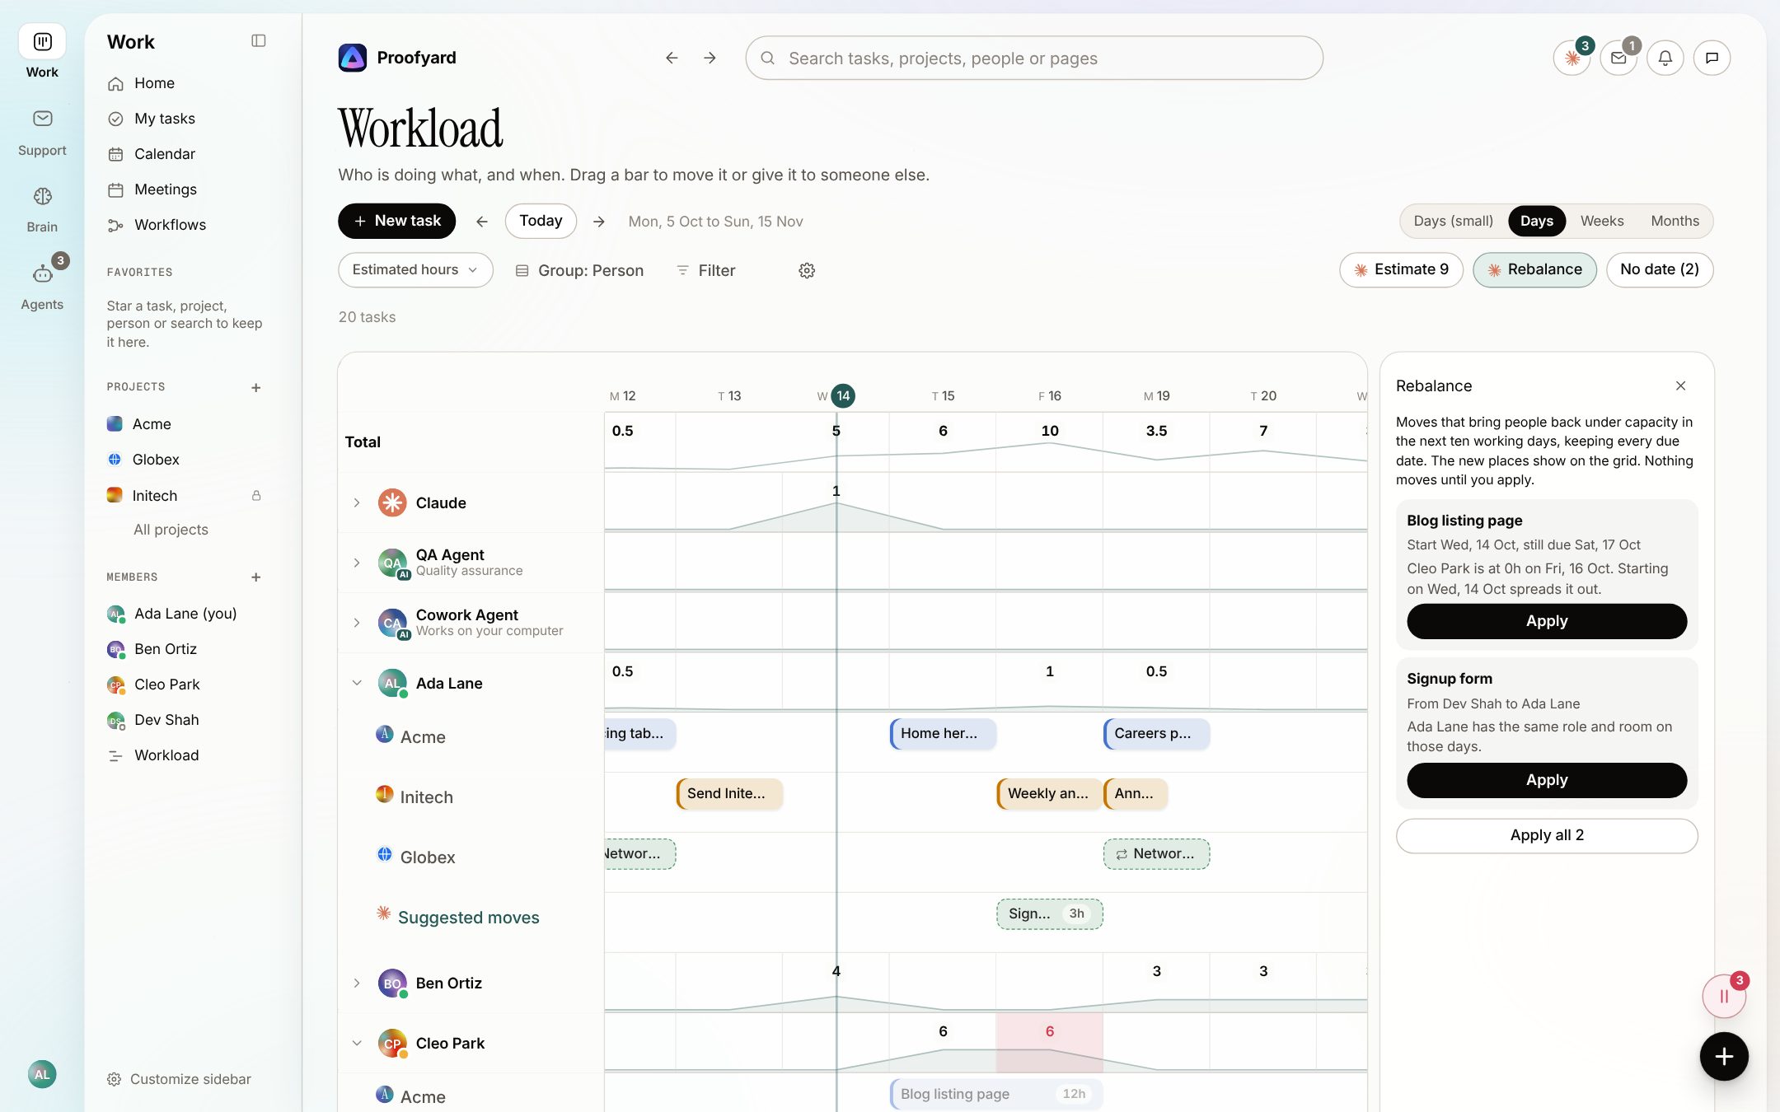Click the AI assistant sparkle icon with badge 3

(x=1572, y=58)
